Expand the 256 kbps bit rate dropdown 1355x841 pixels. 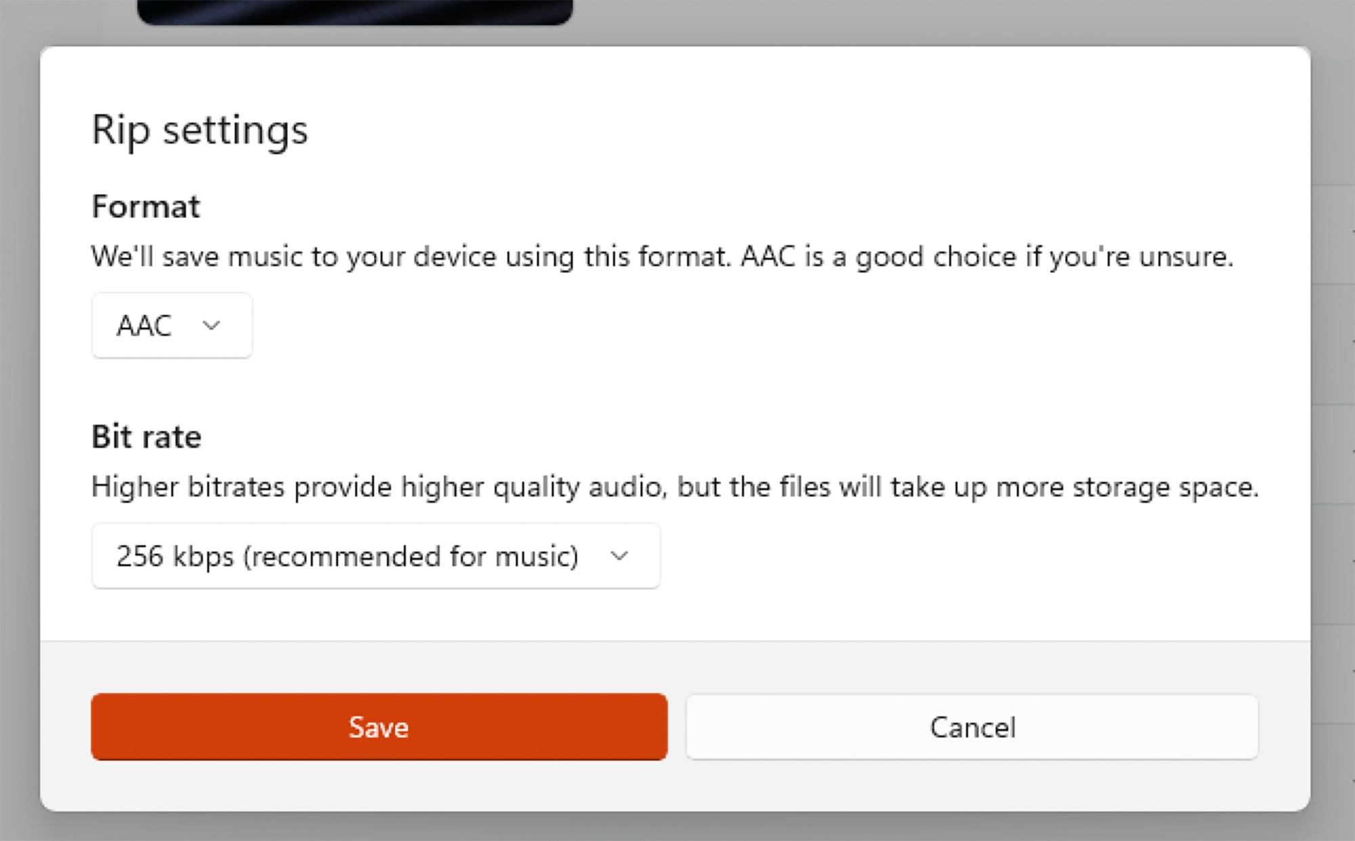[375, 556]
